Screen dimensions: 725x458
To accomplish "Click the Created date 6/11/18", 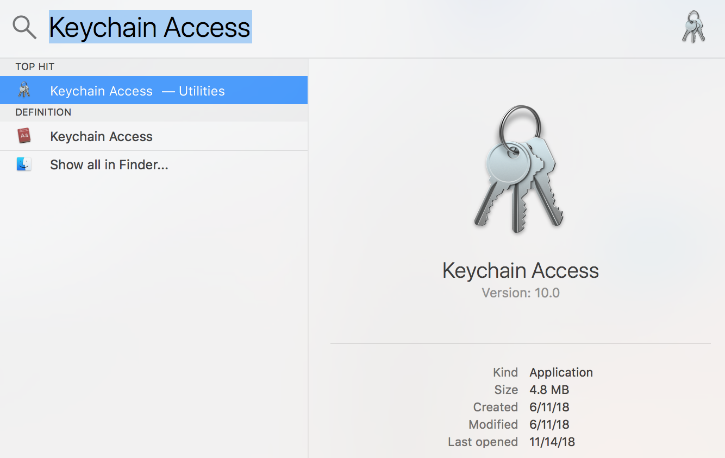I will click(x=549, y=407).
